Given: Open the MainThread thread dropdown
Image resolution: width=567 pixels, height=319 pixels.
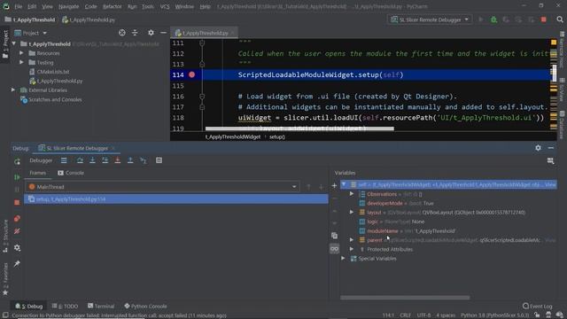Looking at the screenshot, I should [x=162, y=187].
